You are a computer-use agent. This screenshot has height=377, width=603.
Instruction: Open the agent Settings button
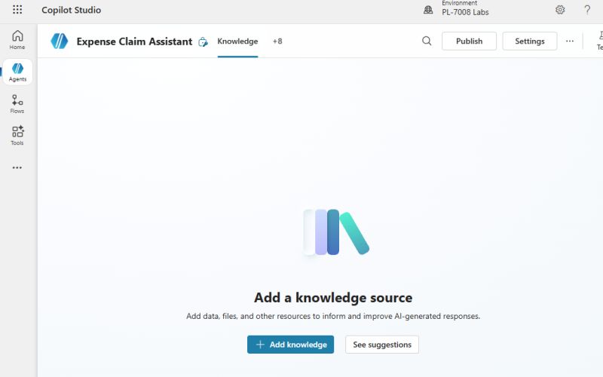(530, 41)
